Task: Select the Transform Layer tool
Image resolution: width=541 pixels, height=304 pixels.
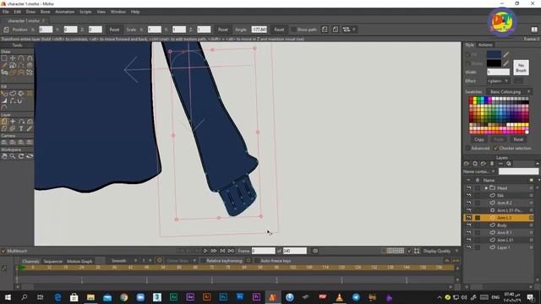Action: click(x=4, y=122)
